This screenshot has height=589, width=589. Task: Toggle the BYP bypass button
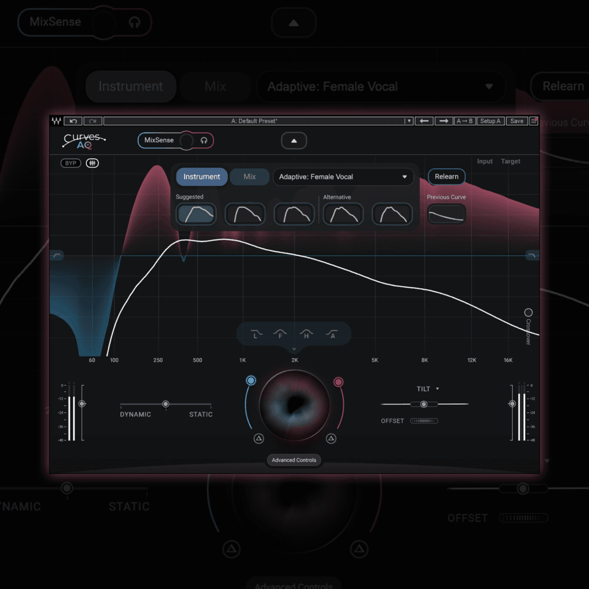[x=71, y=163]
